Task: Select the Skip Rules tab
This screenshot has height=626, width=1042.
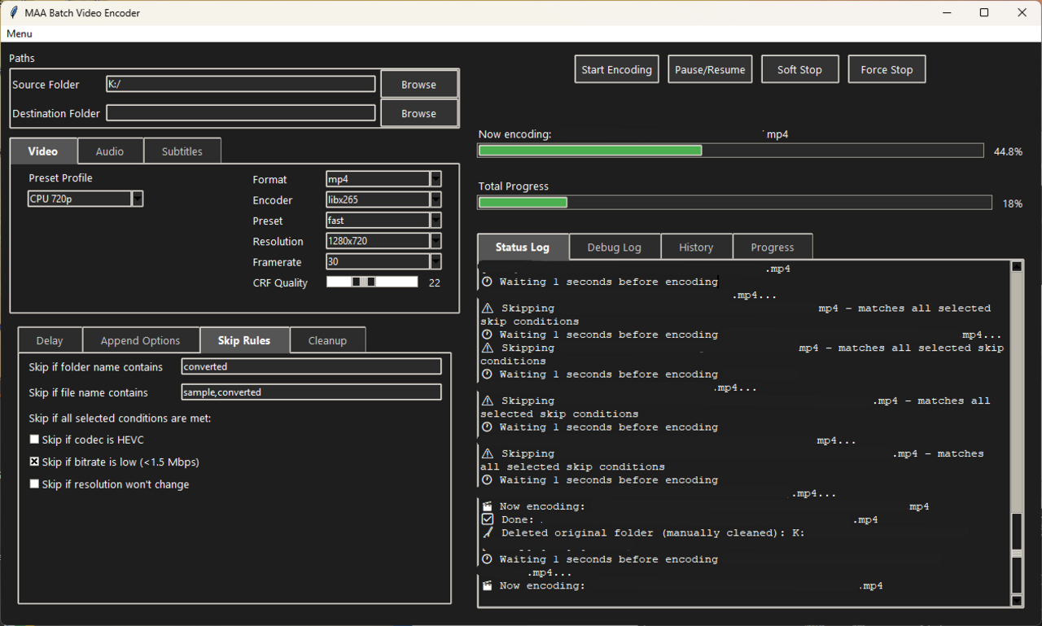Action: tap(244, 340)
